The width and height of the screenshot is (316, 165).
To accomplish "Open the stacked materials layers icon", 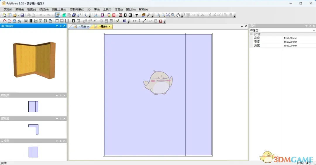I will pyautogui.click(x=143, y=15).
